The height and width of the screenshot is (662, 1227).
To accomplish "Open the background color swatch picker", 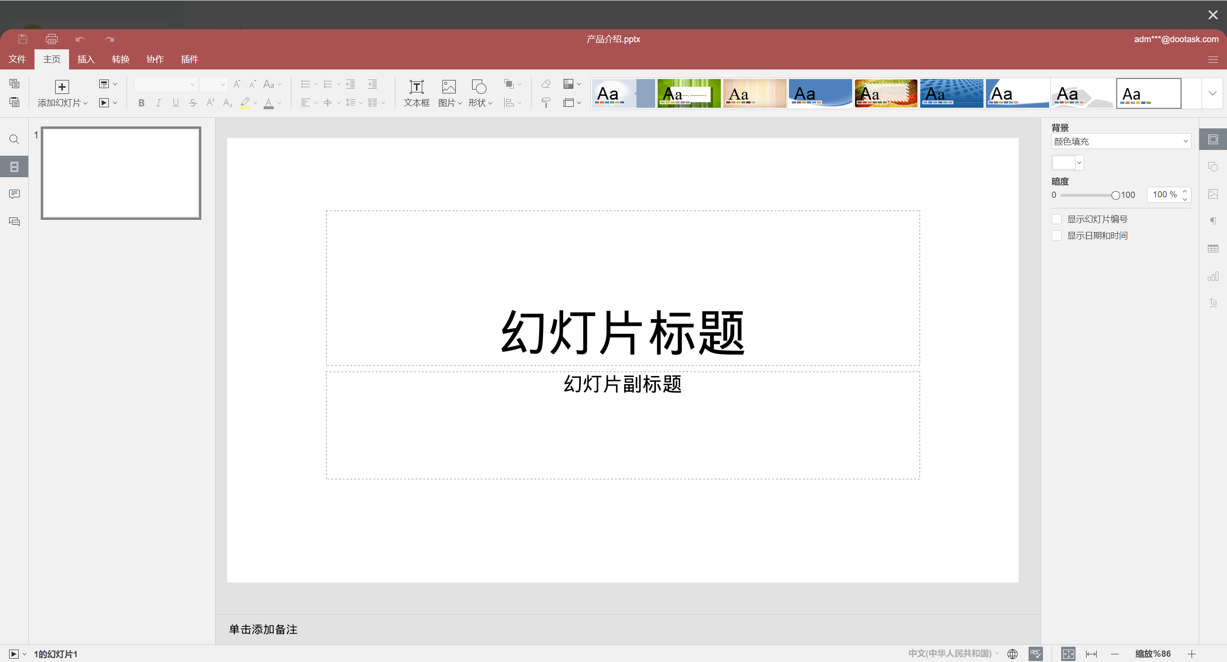I will click(1067, 163).
